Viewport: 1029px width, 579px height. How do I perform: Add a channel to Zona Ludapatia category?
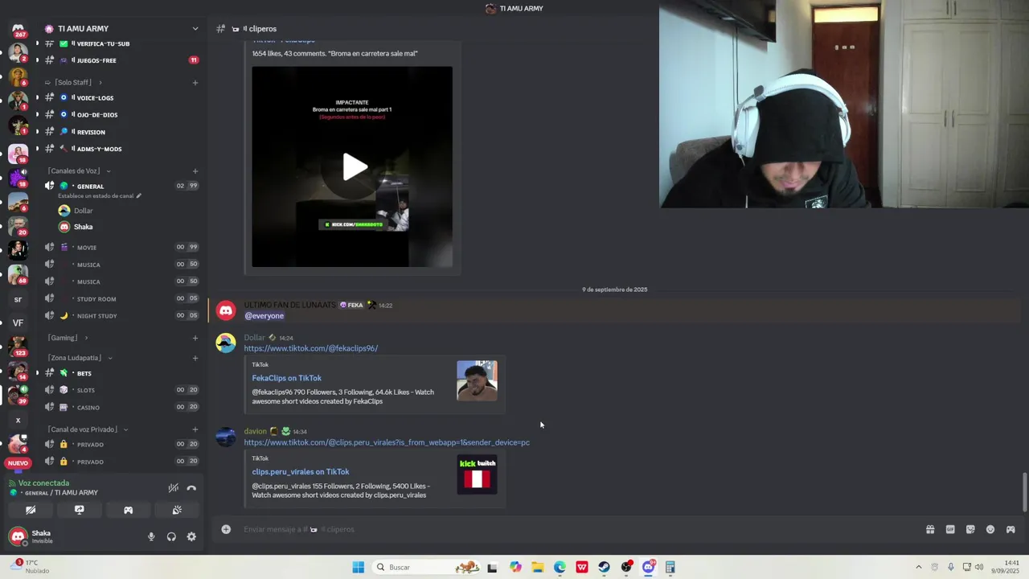pyautogui.click(x=195, y=358)
